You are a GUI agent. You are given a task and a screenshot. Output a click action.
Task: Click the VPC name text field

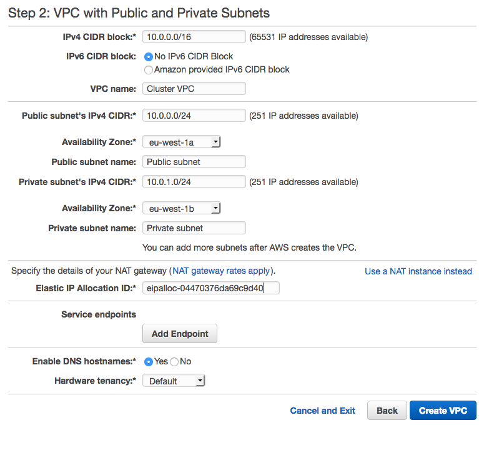(194, 89)
